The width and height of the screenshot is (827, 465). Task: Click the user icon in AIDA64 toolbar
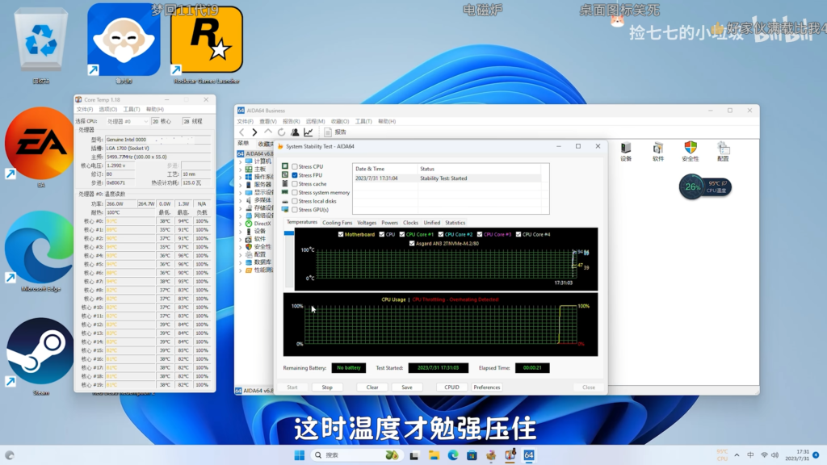(x=295, y=132)
